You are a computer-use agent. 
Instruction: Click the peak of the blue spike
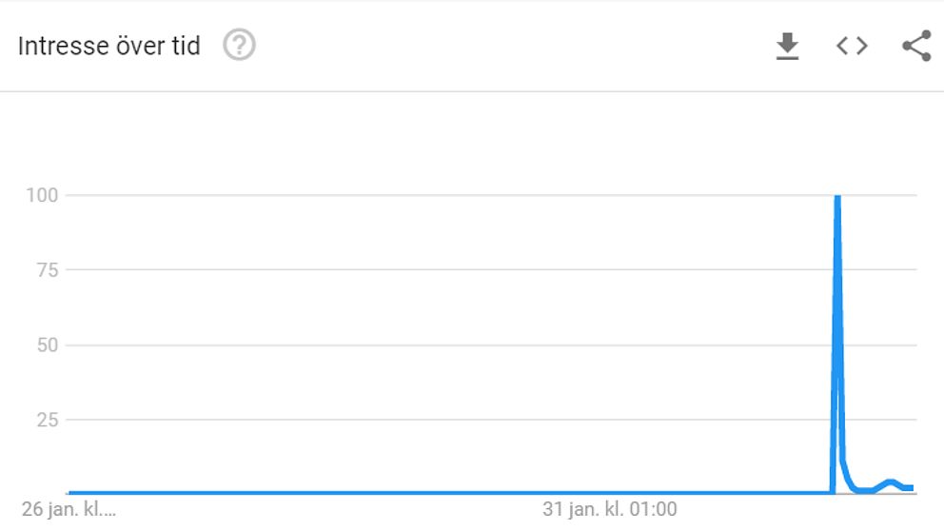(x=837, y=197)
